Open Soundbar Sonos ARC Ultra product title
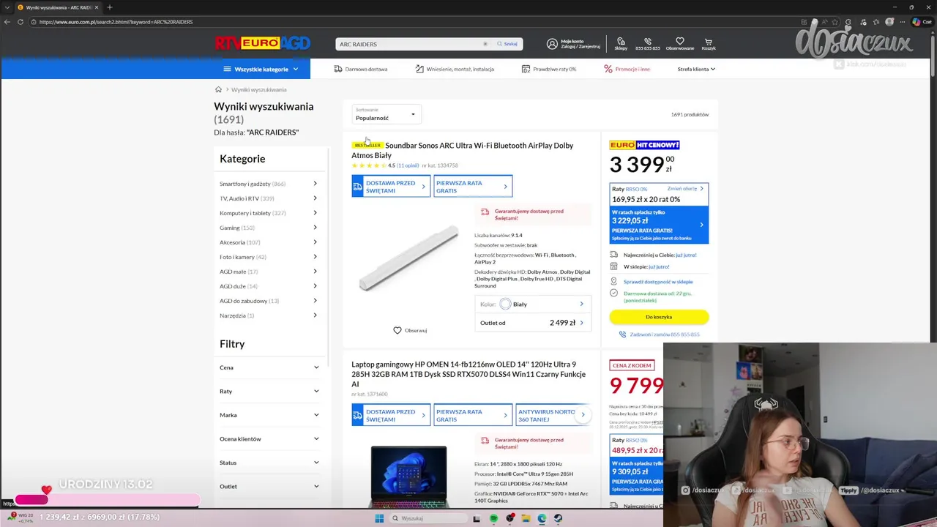 (x=462, y=150)
